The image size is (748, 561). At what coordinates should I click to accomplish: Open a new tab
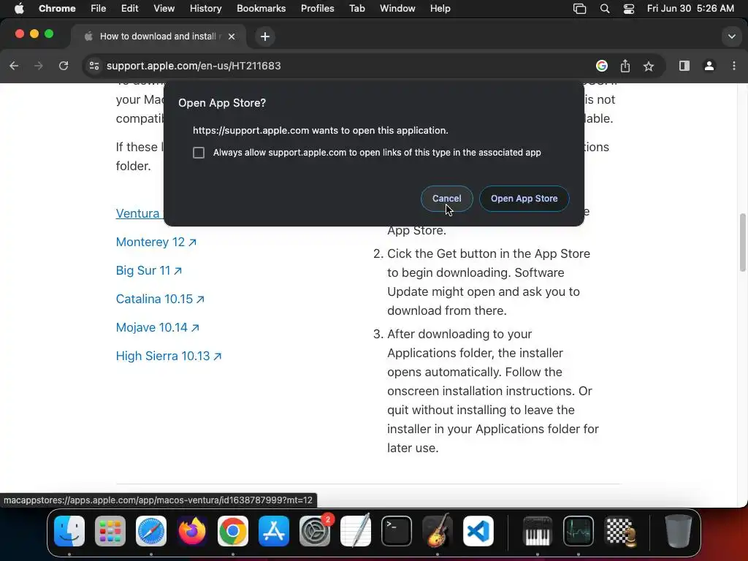point(264,37)
